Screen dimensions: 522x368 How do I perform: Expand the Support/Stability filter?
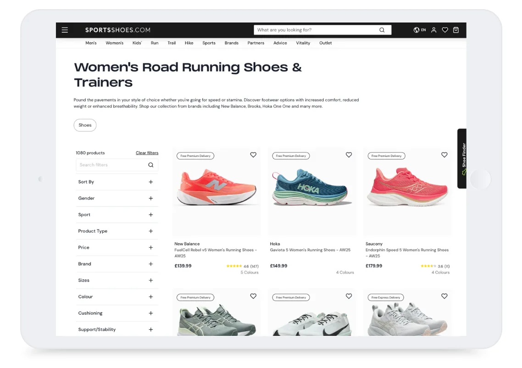(117, 329)
